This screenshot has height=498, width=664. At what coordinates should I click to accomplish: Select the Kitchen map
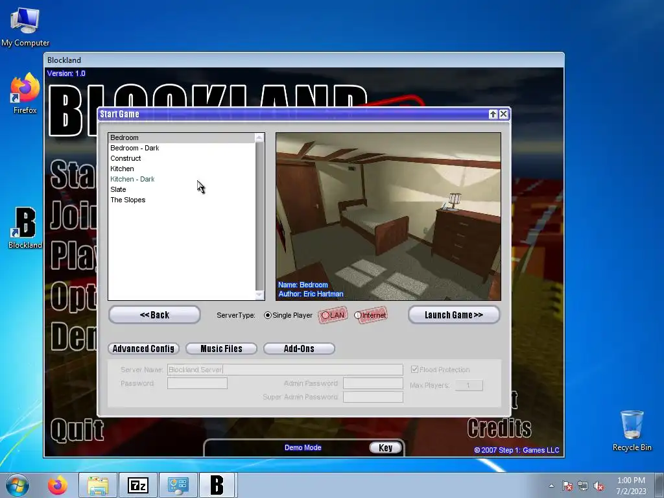pyautogui.click(x=182, y=169)
